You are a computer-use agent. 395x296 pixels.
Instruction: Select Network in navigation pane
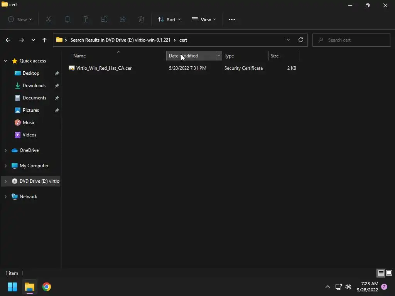point(28,197)
